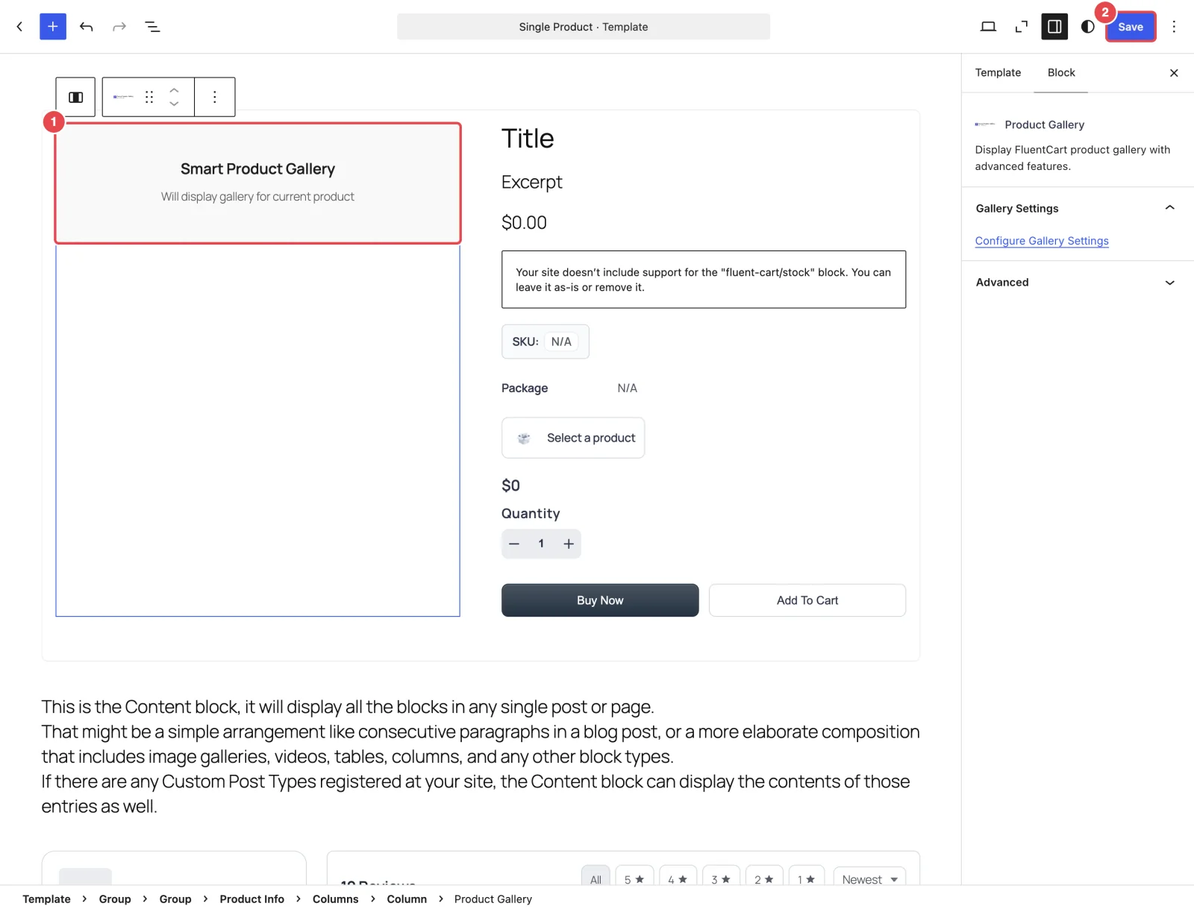Click the SKU N/A badge

click(546, 342)
